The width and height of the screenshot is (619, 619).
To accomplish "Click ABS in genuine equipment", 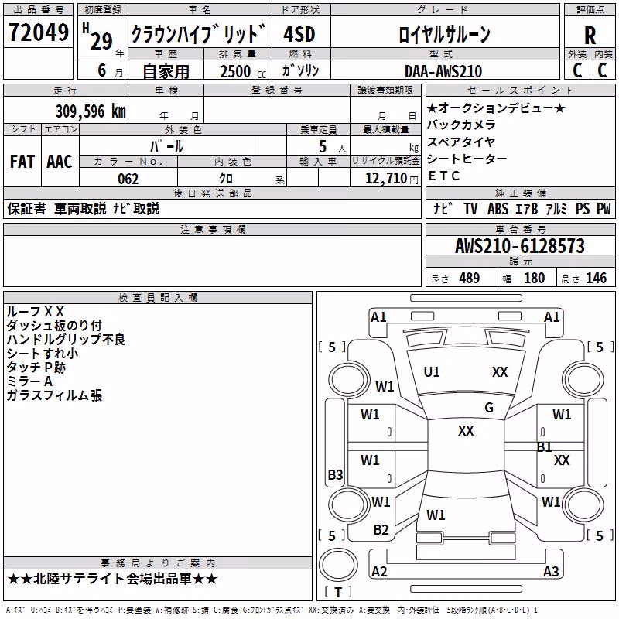I will point(498,208).
